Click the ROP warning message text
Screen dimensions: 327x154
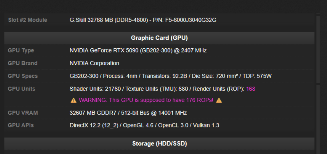(x=146, y=100)
